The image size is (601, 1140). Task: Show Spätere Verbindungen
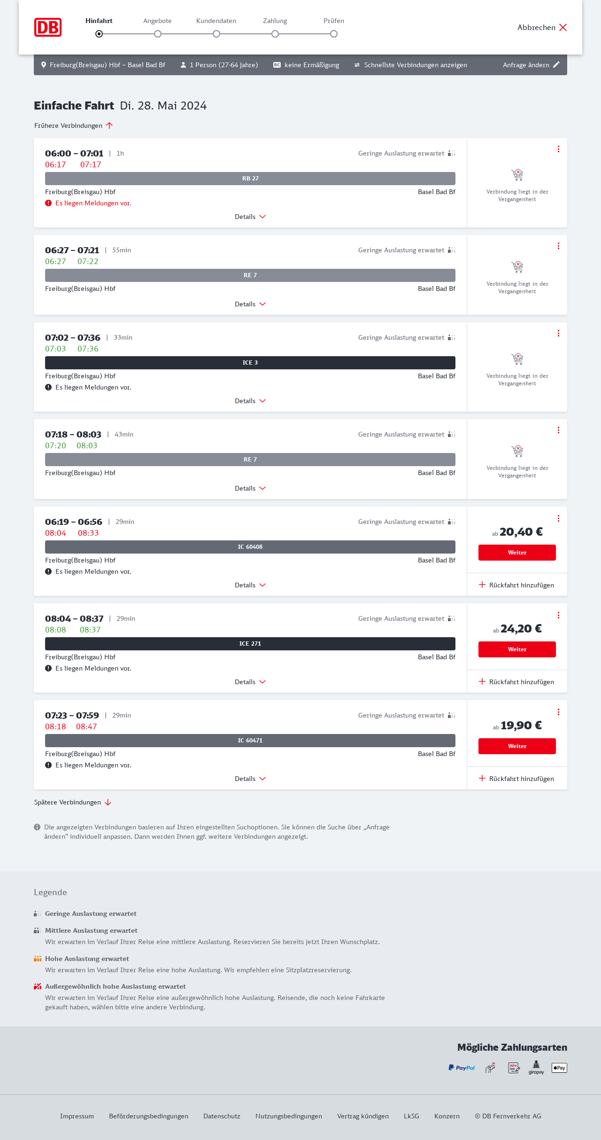coord(73,802)
